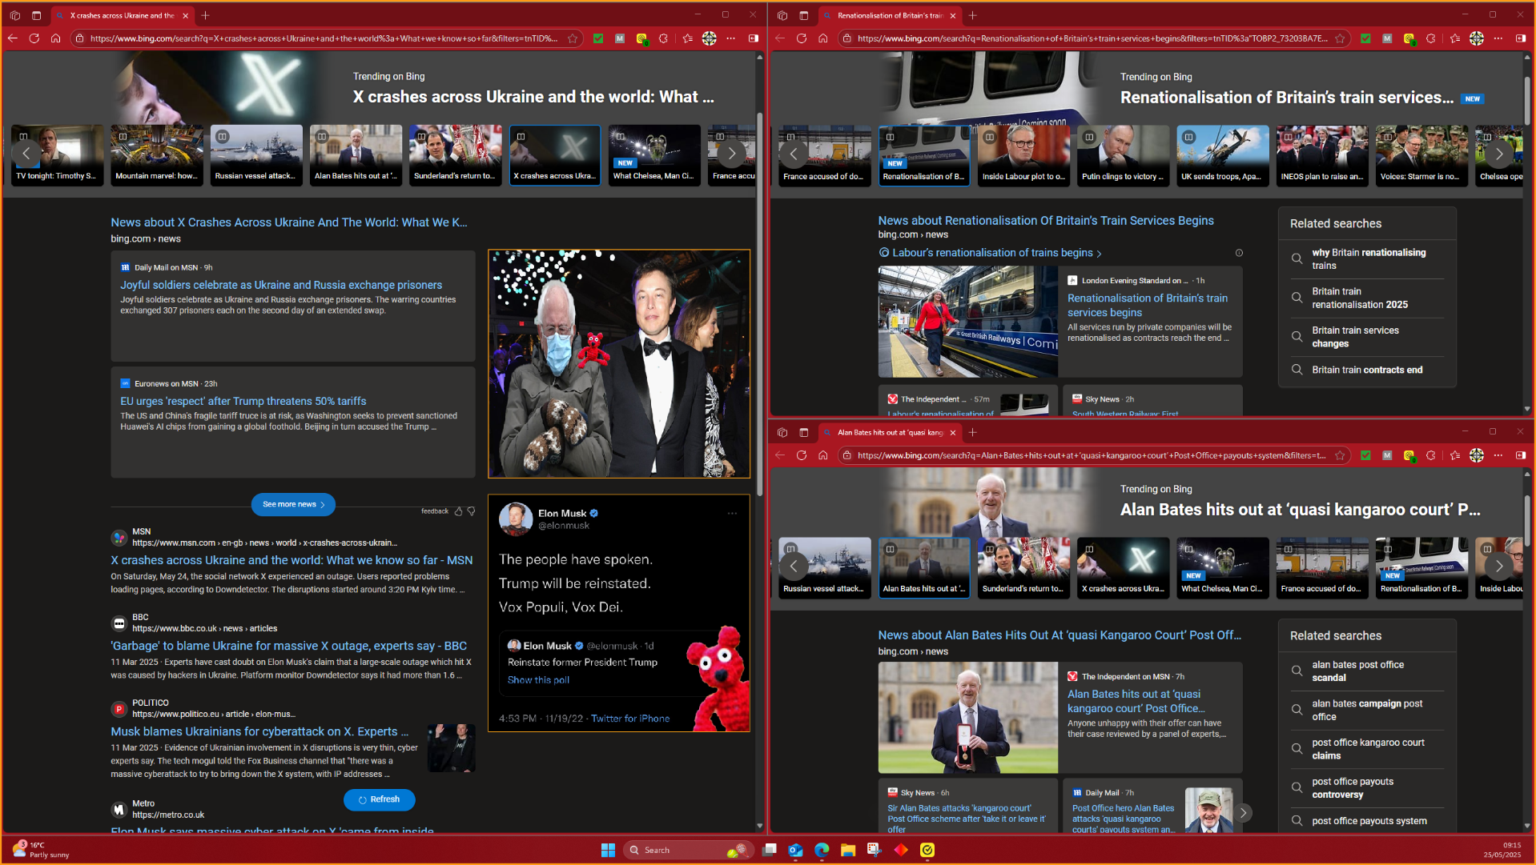The height and width of the screenshot is (865, 1536).
Task: Open 'What Chelsea, Man Ci...' thumbnail in bottom-right window
Action: click(x=1222, y=568)
